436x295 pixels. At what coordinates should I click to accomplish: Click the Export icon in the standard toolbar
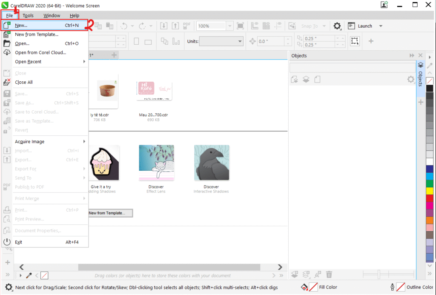[x=175, y=26]
